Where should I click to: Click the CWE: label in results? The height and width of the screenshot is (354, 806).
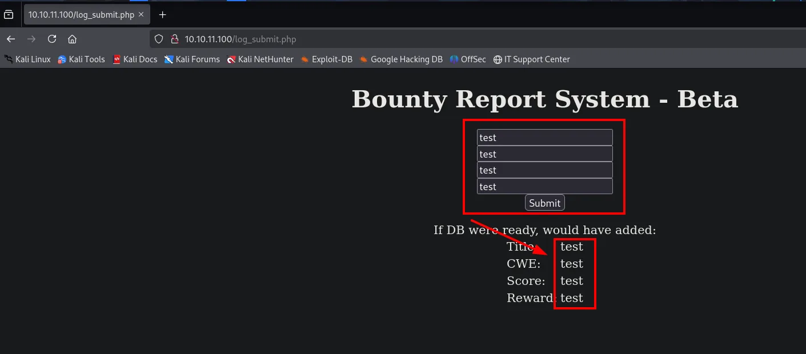[523, 264]
